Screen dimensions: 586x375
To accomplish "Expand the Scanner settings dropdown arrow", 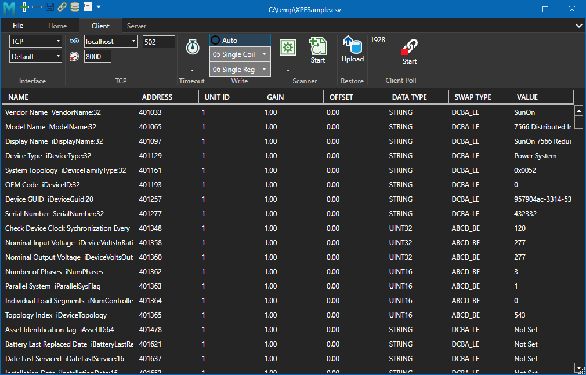I will click(x=288, y=70).
